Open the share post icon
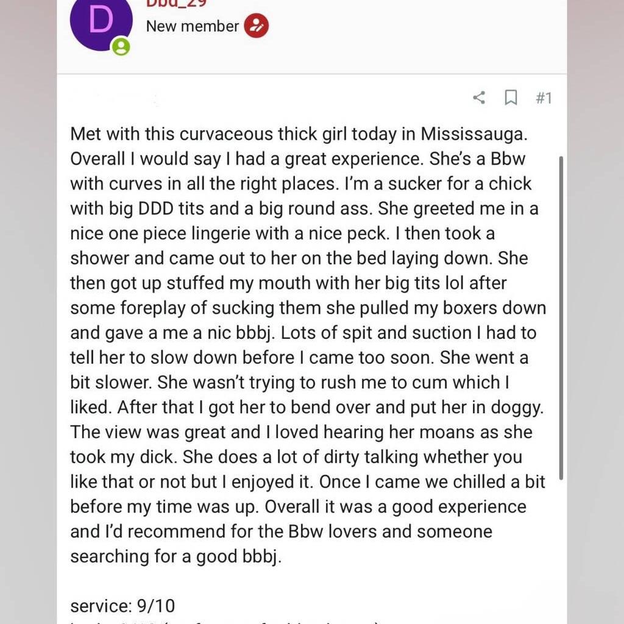624x624 pixels. click(479, 97)
